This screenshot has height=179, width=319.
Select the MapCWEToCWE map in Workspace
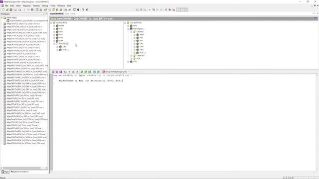[x=27, y=33]
